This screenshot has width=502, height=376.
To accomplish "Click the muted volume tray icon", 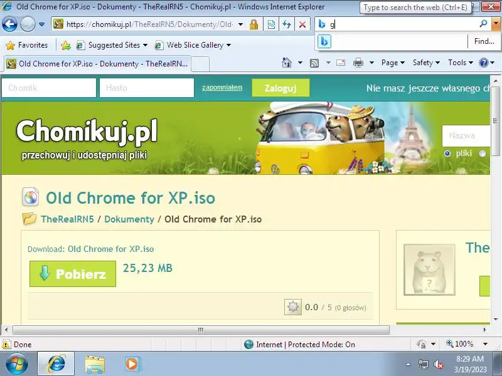I will (x=438, y=364).
